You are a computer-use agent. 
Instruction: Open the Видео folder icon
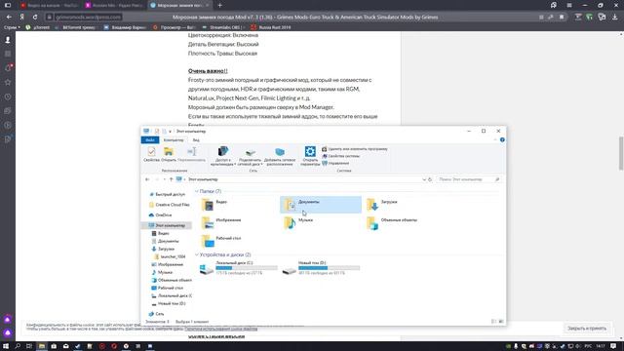(x=208, y=204)
